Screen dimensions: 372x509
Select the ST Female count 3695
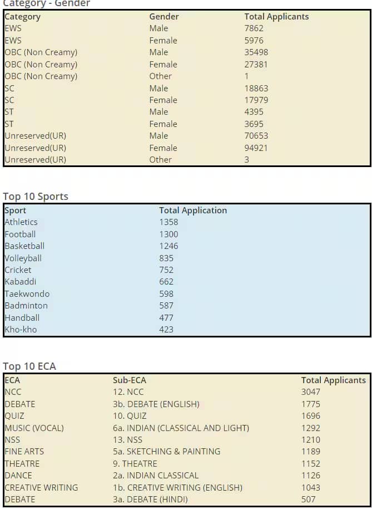(254, 124)
